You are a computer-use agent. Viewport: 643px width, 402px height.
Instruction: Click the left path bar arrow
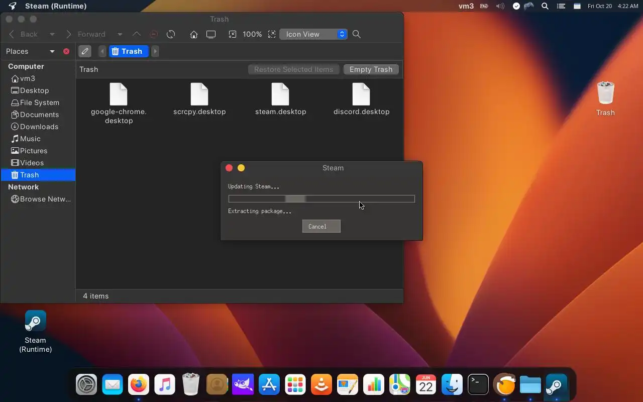tap(102, 51)
